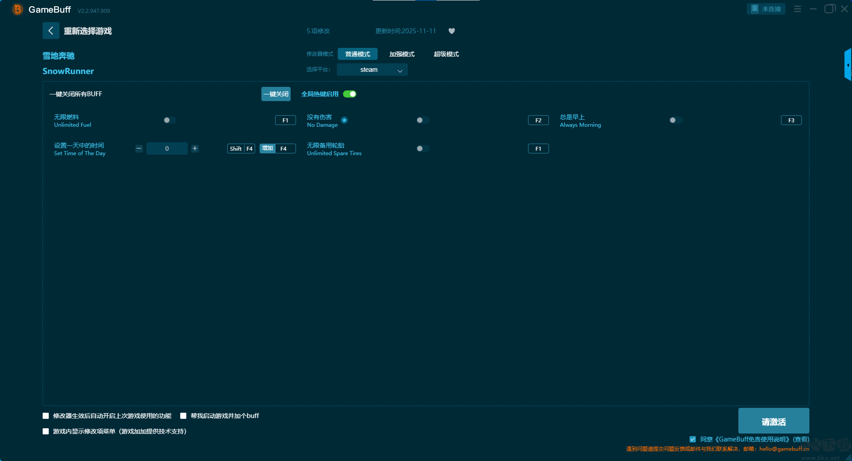Image resolution: width=852 pixels, height=461 pixels.
Task: Open the steam platform dropdown
Action: coord(372,70)
